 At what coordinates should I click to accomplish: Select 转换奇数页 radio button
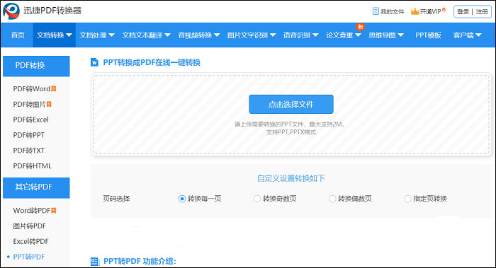(x=257, y=199)
